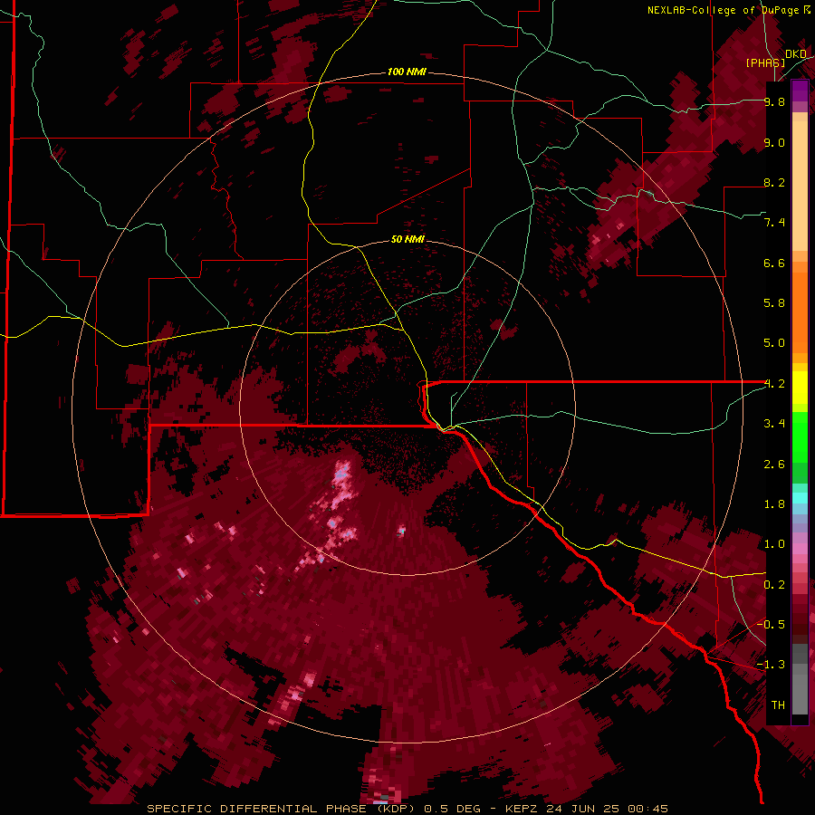The image size is (815, 815).
Task: Click the 4.2 value on the color scale
Action: point(774,384)
